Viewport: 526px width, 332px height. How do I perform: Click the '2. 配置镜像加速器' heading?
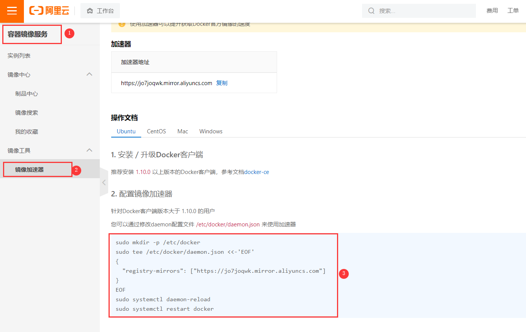pos(142,194)
